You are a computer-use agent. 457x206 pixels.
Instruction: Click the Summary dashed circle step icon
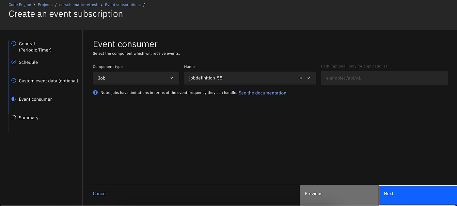point(14,118)
